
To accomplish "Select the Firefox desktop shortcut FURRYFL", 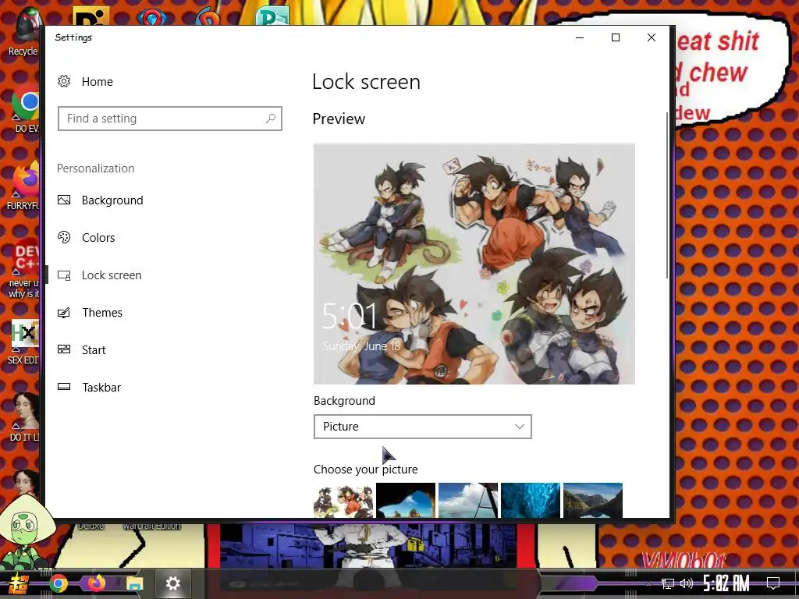I will 23,186.
